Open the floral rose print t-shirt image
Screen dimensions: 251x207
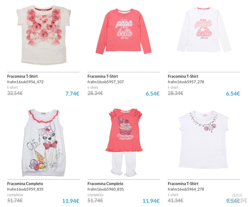[x=43, y=35]
